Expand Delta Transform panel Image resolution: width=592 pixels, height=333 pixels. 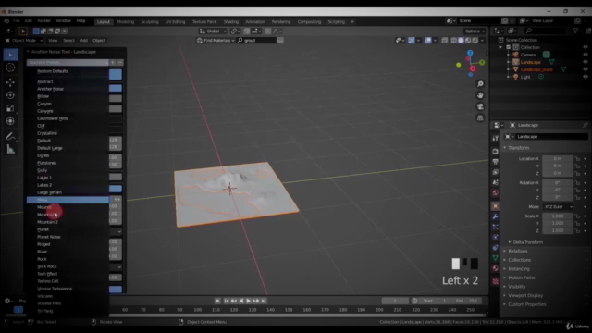coord(527,242)
